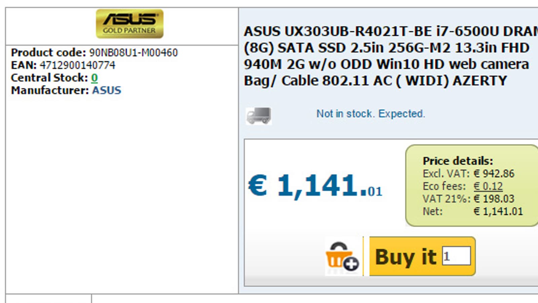Click the grey delivery truck icon

coord(258,116)
